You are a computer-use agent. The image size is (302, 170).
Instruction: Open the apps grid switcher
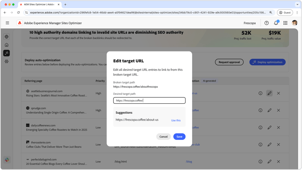(x=285, y=23)
